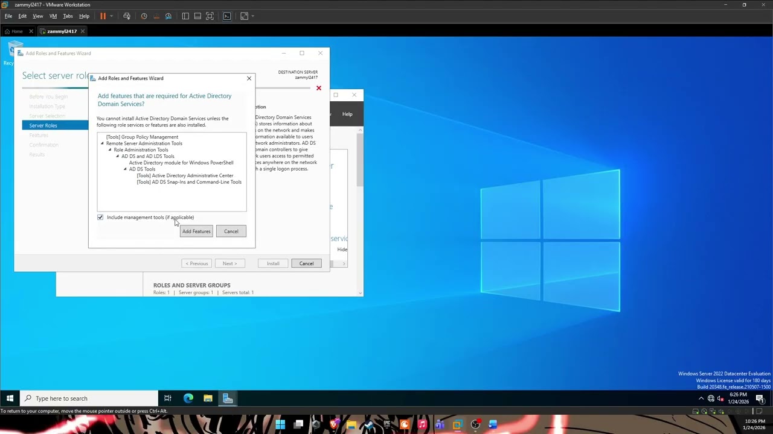Open host Windows 11 Start icon
The height and width of the screenshot is (434, 773).
point(280,425)
